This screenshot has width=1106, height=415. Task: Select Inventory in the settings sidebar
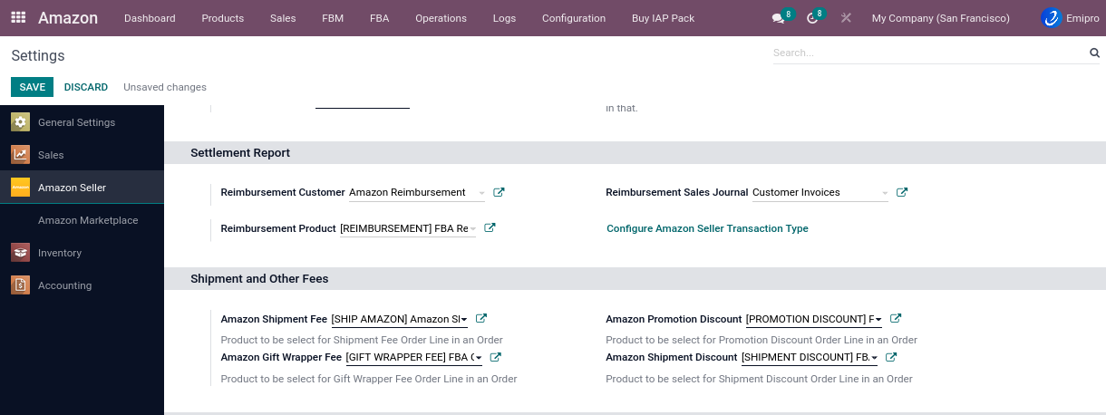pos(60,253)
